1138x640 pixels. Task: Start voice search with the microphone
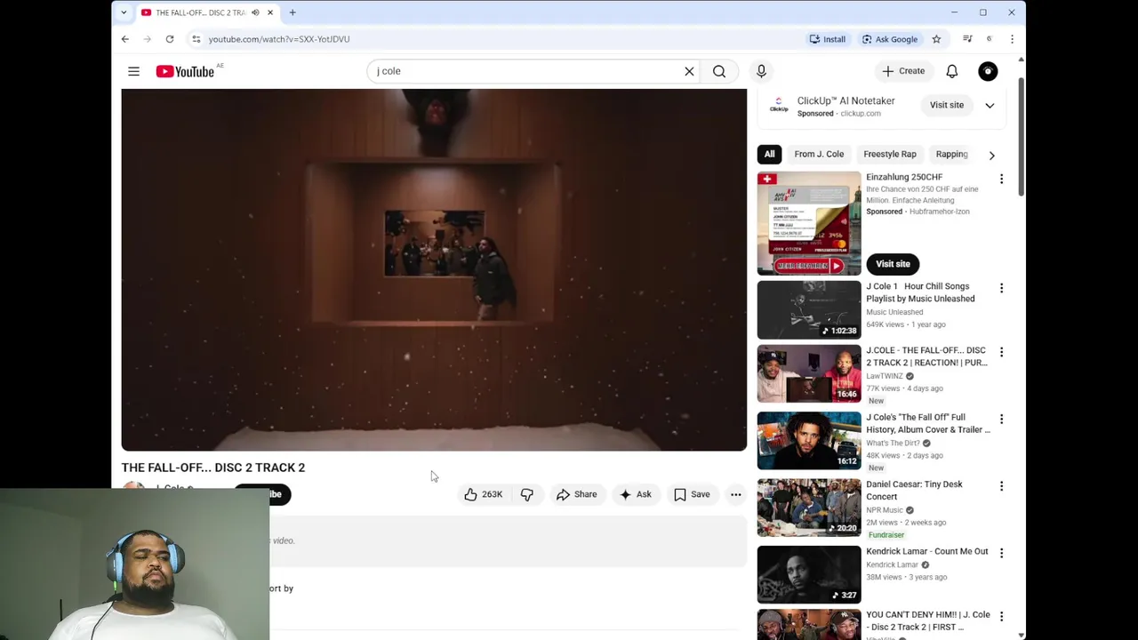pyautogui.click(x=761, y=71)
